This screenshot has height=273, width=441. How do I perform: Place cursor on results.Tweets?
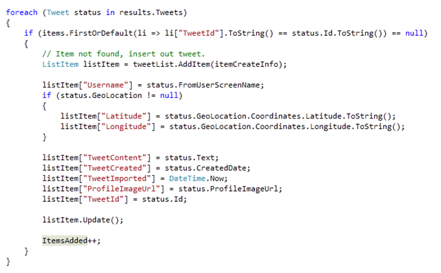pos(151,12)
